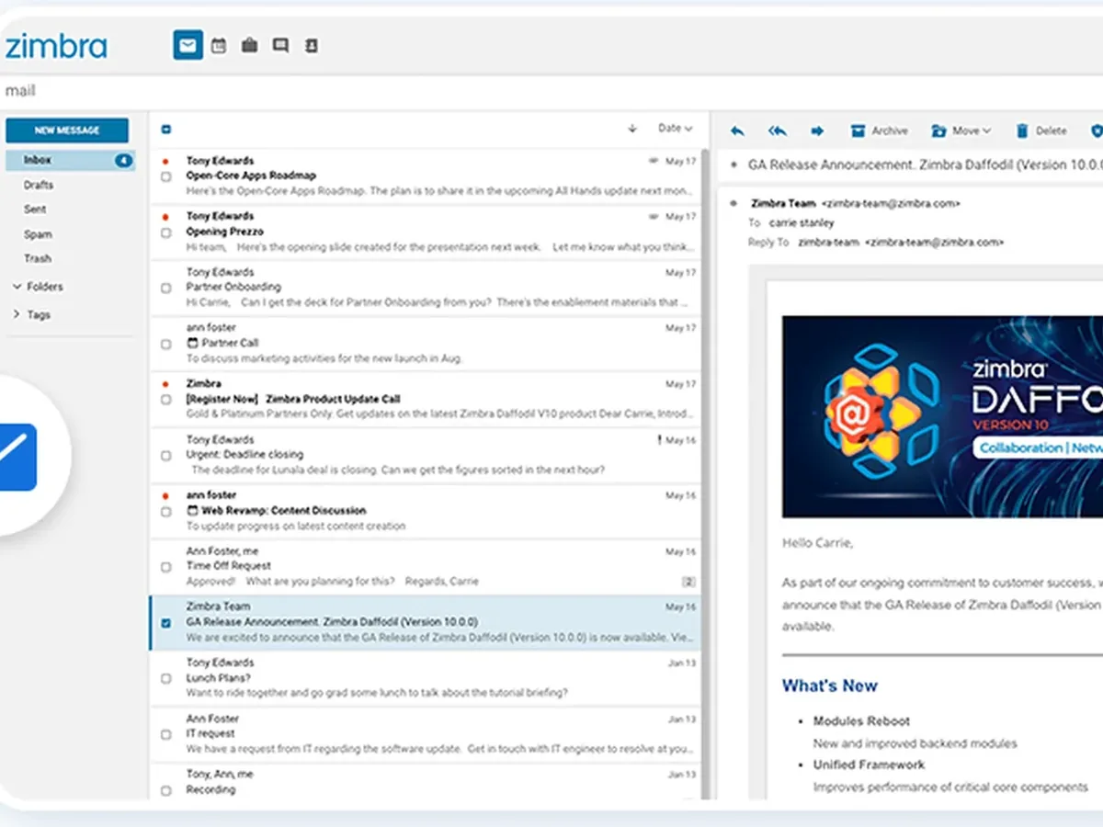1103x827 pixels.
Task: Click the NEW MESSAGE button
Action: [x=67, y=130]
